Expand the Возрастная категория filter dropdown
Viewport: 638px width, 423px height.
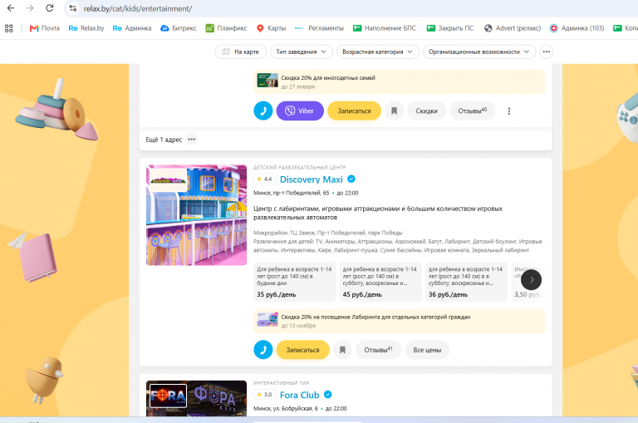(377, 52)
